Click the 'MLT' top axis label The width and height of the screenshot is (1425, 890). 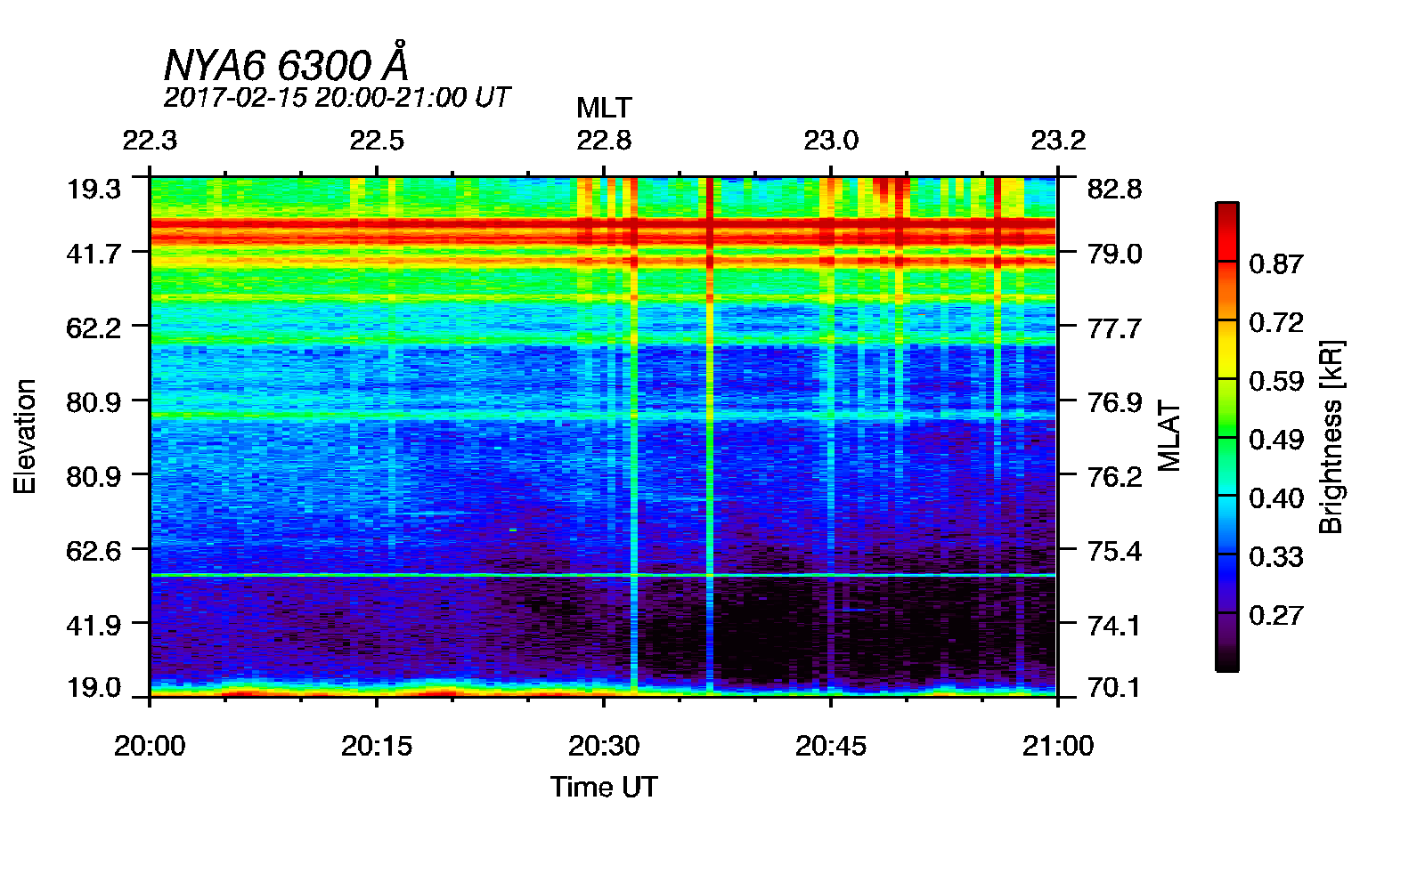click(x=604, y=108)
